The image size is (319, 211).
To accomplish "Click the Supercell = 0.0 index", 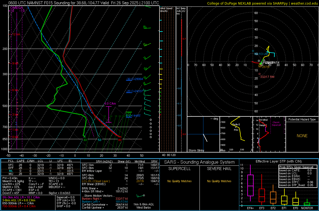I will (65, 197).
